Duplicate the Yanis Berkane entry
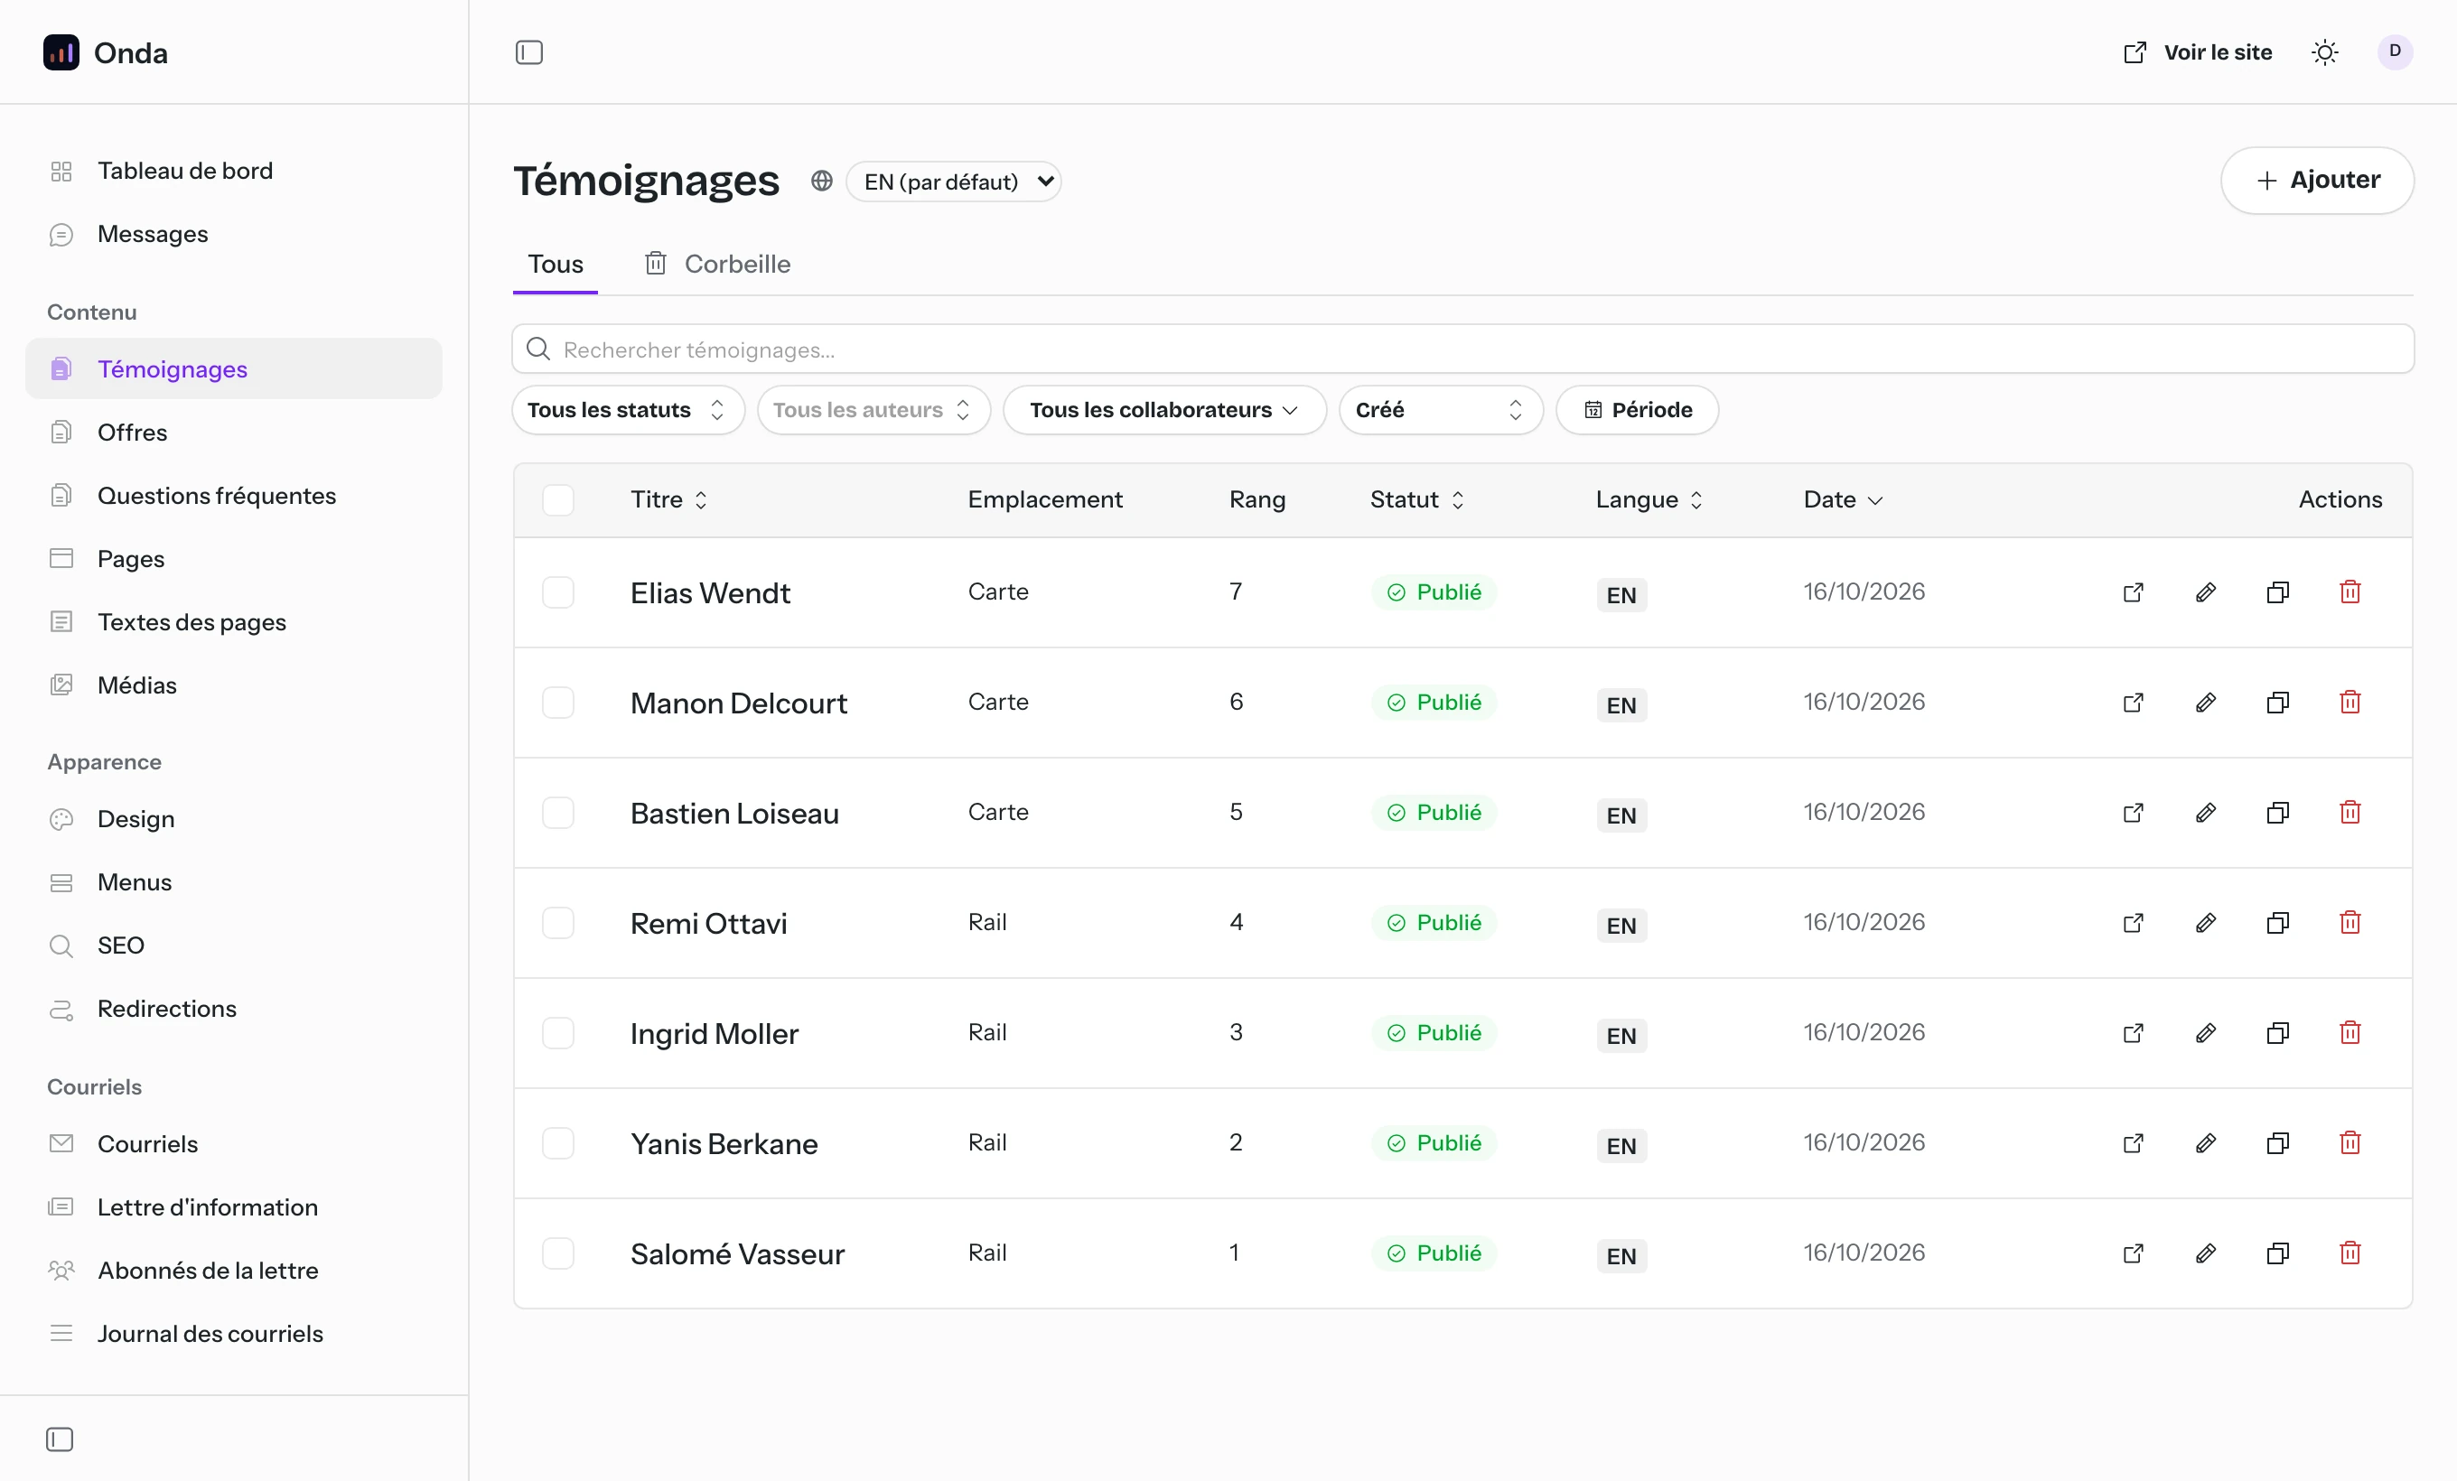Image resolution: width=2457 pixels, height=1481 pixels. click(2277, 1142)
